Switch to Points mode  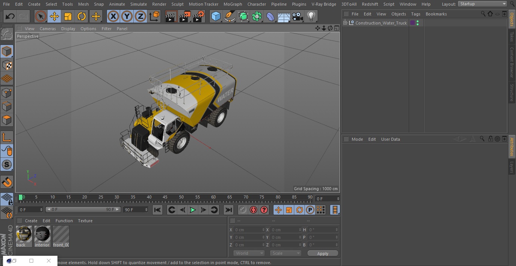(x=7, y=92)
